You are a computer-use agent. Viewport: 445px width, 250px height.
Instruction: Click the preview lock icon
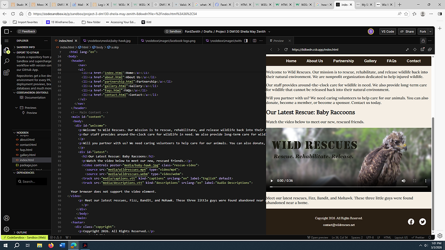[423, 41]
